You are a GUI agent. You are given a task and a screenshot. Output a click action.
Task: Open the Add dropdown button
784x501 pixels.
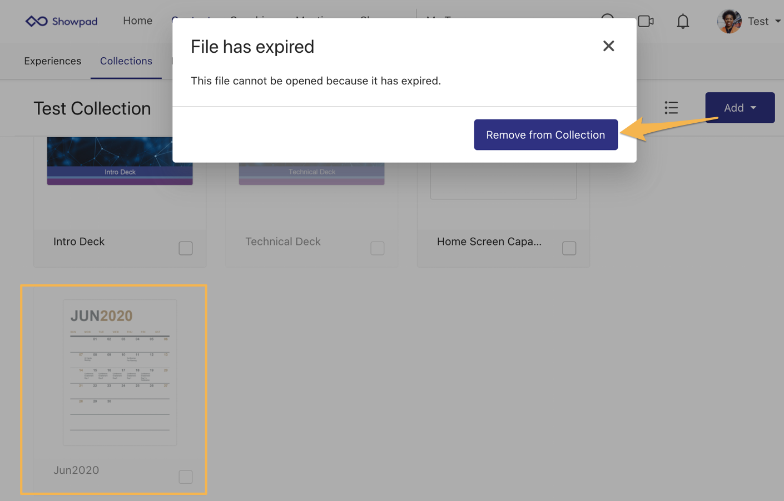tap(740, 108)
